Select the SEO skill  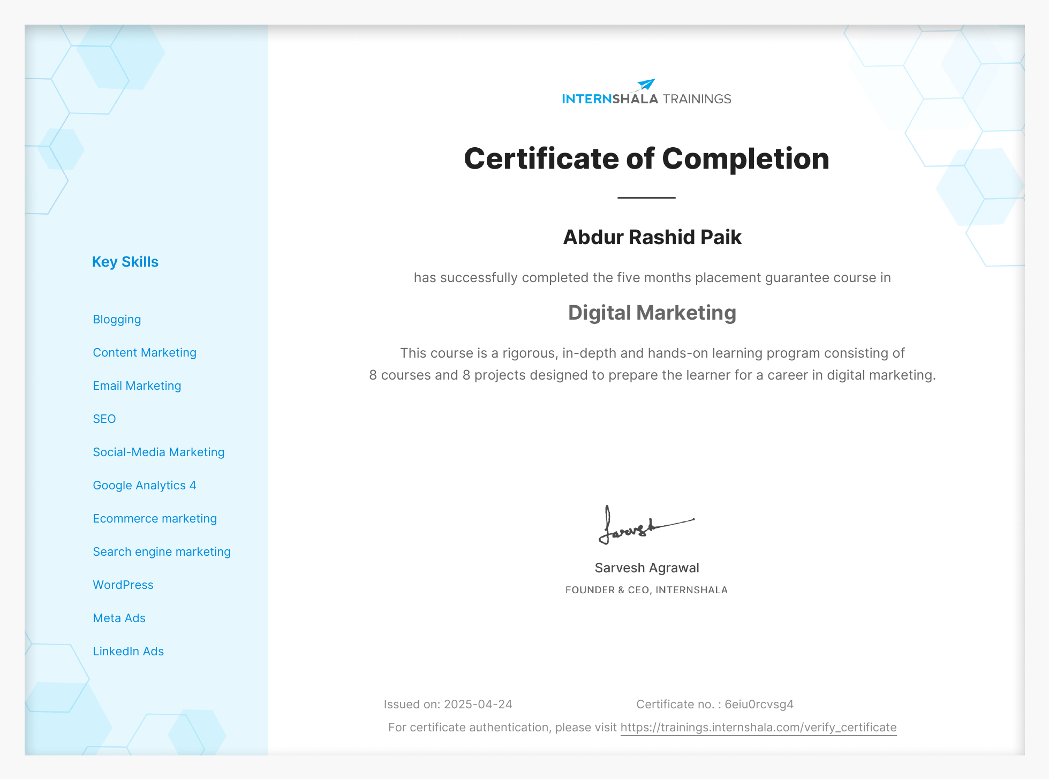[x=104, y=419]
